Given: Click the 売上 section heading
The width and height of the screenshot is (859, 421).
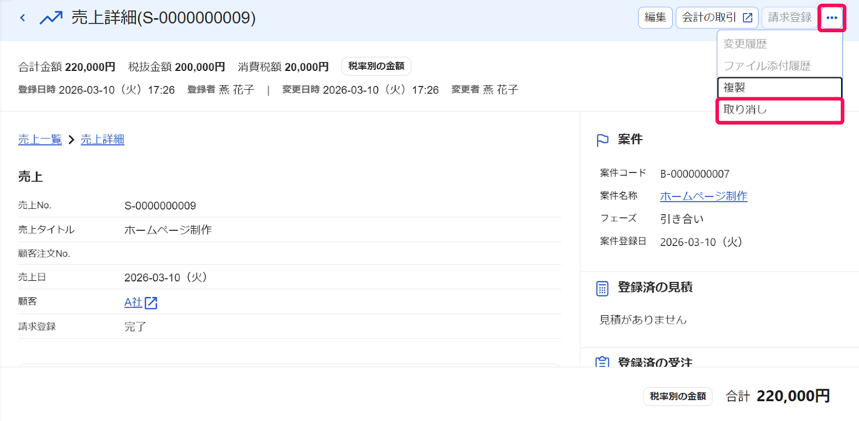Looking at the screenshot, I should 31,177.
